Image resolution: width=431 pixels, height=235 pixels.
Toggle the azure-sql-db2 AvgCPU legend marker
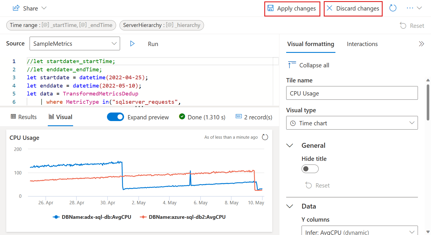pyautogui.click(x=143, y=217)
